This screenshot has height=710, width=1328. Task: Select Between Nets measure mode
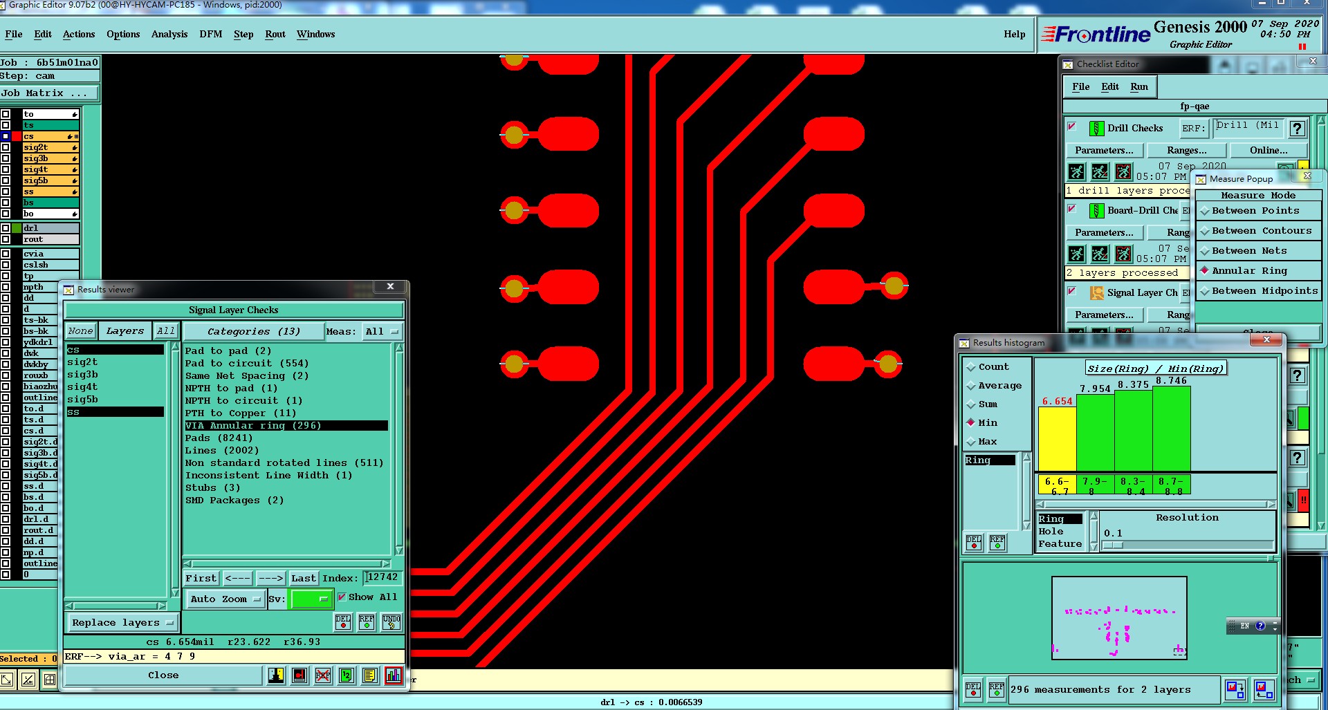[x=1258, y=251]
